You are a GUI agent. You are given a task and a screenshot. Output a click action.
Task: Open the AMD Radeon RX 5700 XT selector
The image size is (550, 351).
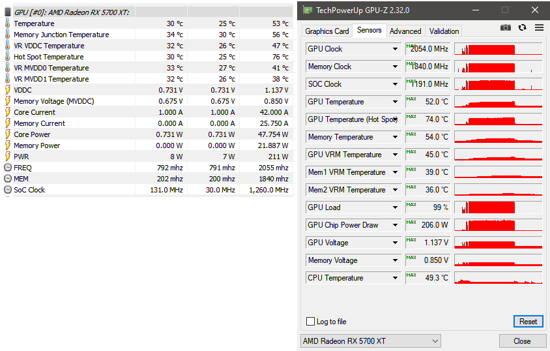point(370,341)
